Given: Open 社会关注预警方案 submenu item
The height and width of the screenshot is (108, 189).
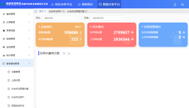Looking at the screenshot, I should pos(20,89).
